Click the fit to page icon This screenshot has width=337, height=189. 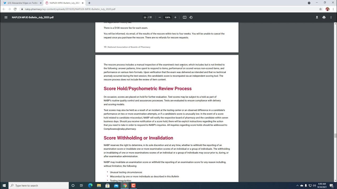[185, 17]
